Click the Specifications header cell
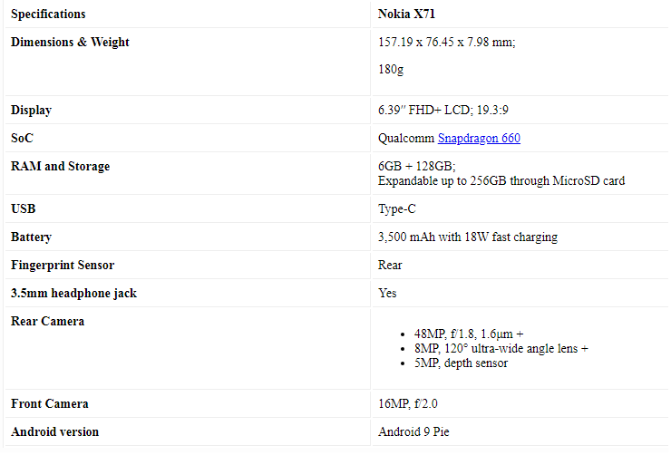The height and width of the screenshot is (455, 671). click(48, 15)
